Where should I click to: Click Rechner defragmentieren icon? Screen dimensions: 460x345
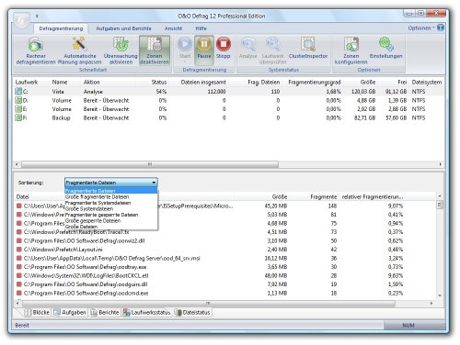coord(36,45)
